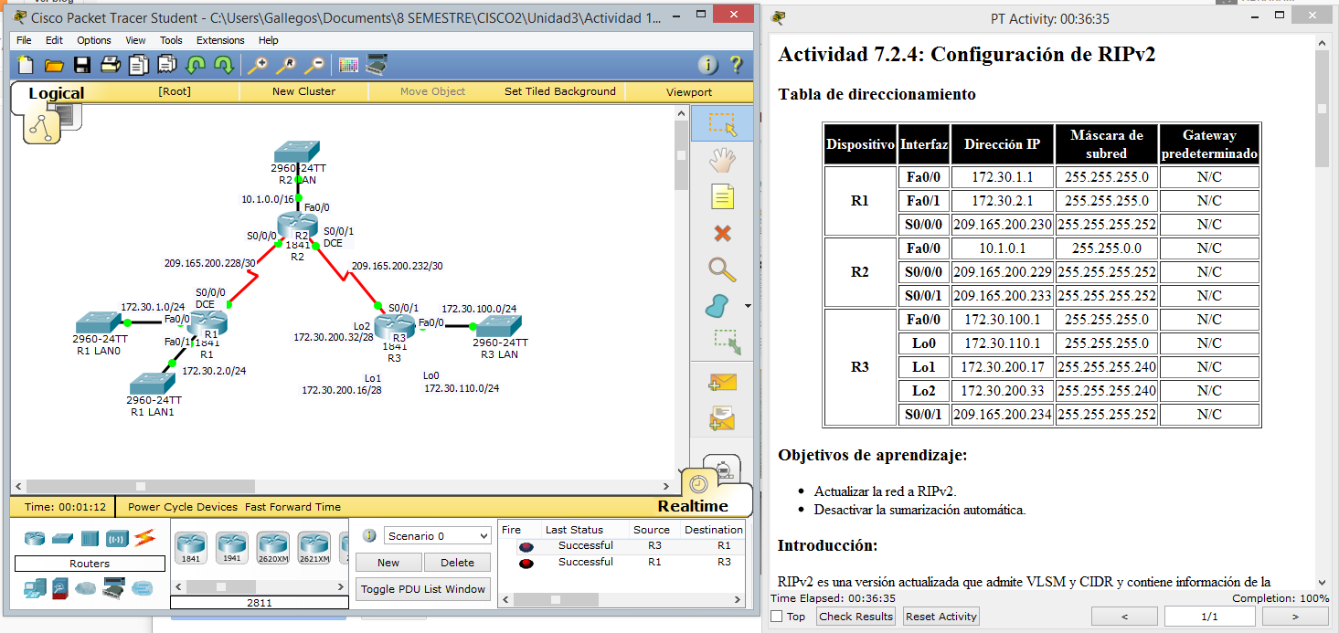The width and height of the screenshot is (1339, 633).
Task: Fire the R3 to R1 PDU
Action: click(x=526, y=546)
